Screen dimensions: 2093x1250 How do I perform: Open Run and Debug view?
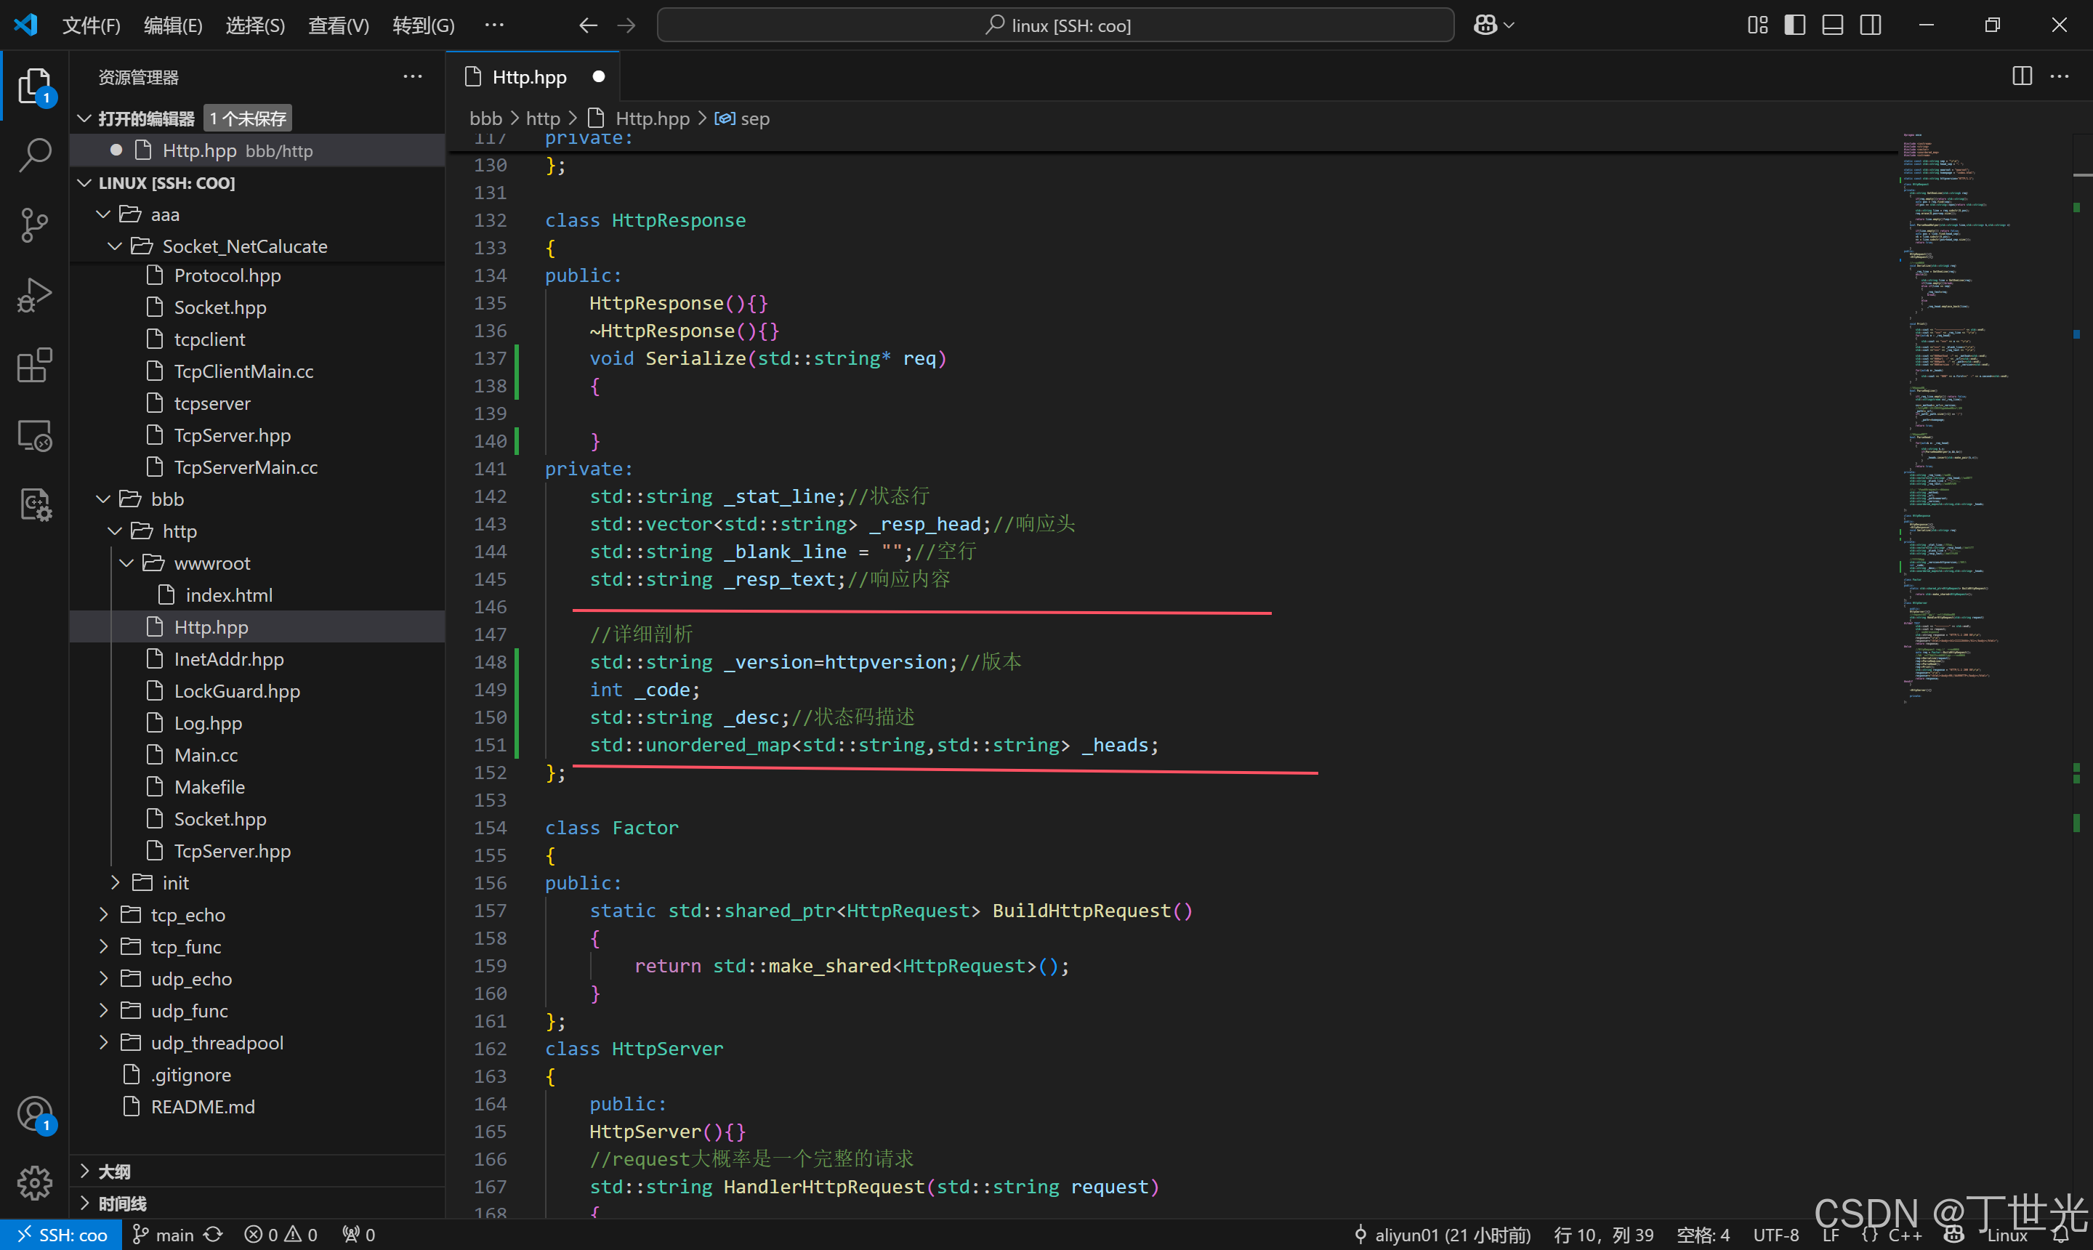click(x=35, y=296)
